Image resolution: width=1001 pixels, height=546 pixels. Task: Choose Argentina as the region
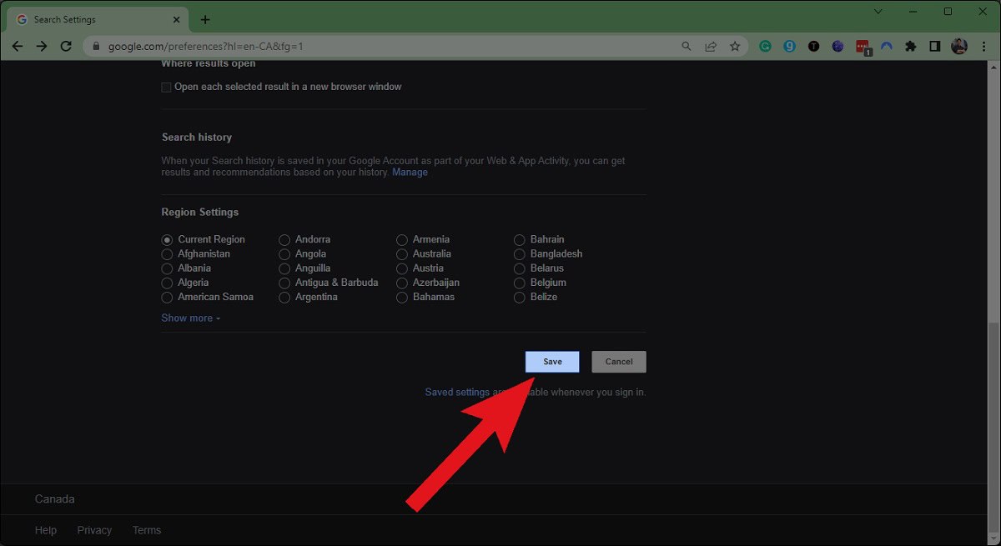[x=284, y=298]
